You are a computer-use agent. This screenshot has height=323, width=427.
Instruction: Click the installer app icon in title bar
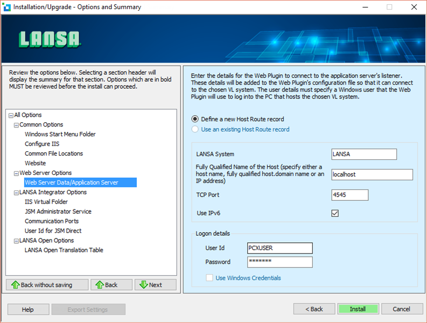(x=6, y=7)
